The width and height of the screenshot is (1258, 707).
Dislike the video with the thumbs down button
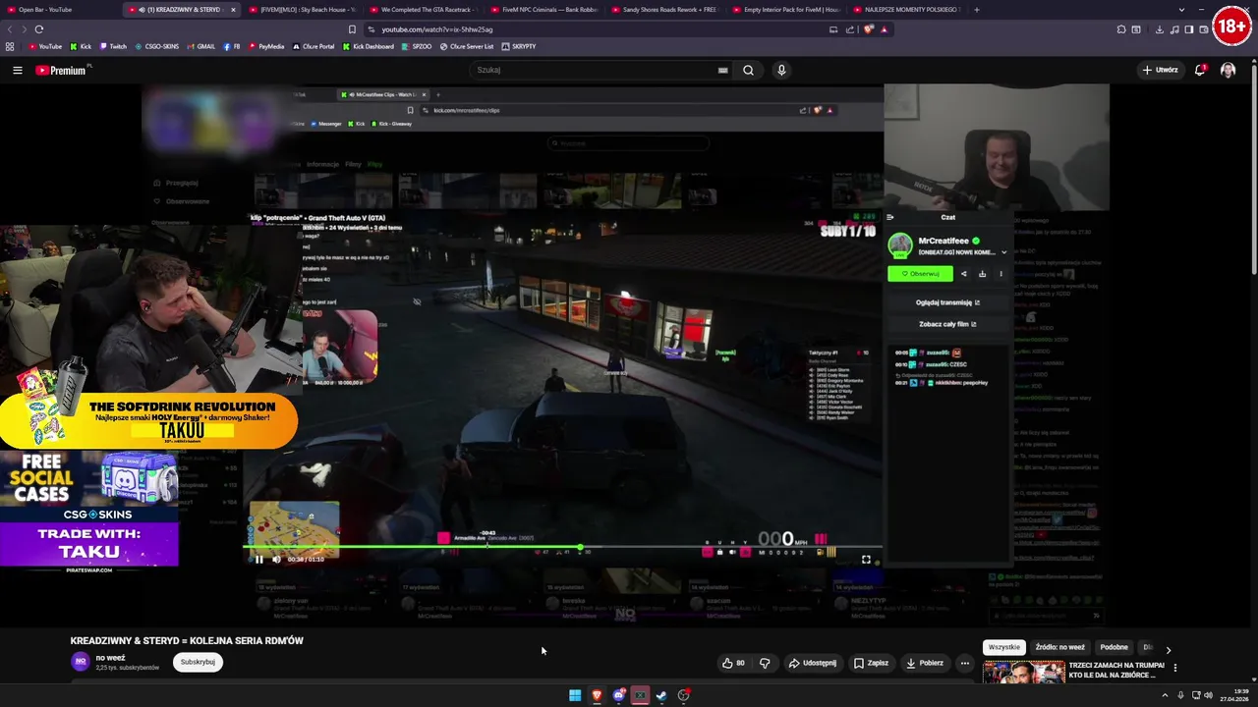765,663
